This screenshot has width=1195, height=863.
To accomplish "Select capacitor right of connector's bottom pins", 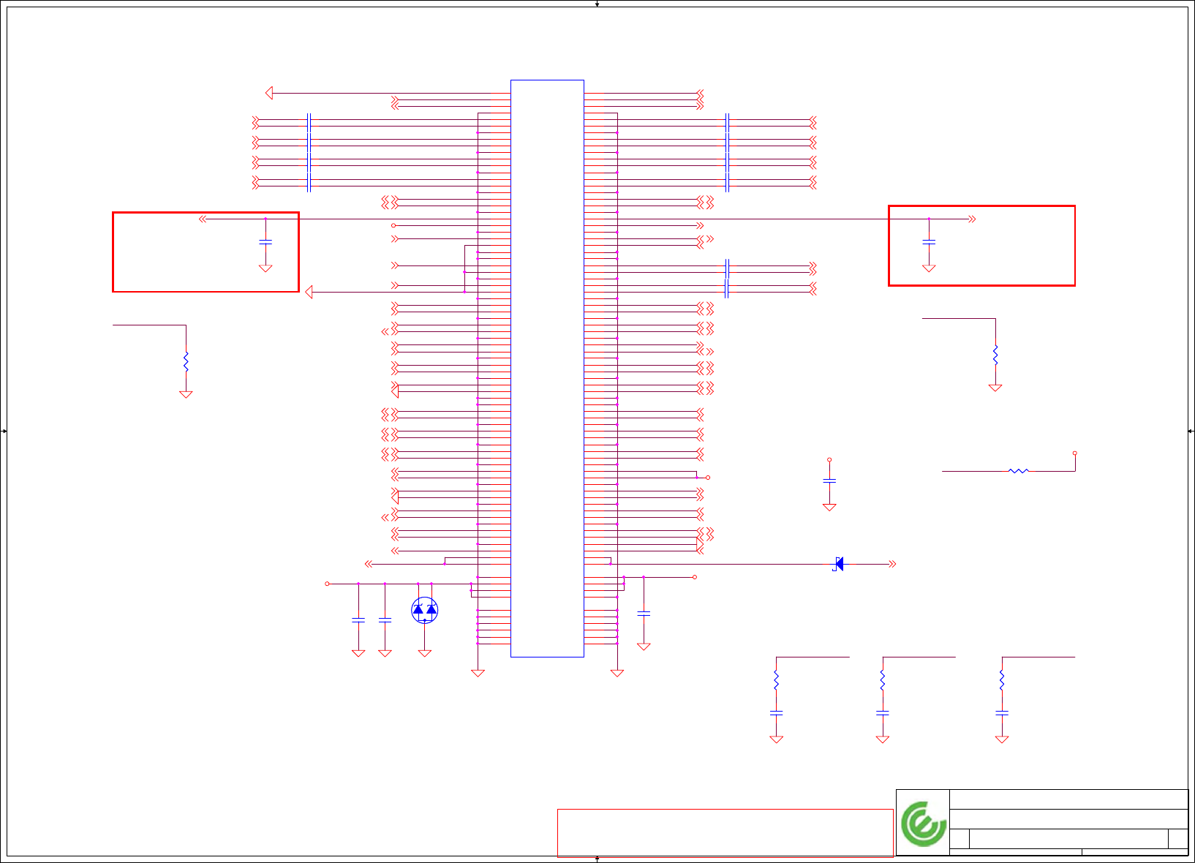I will click(644, 613).
